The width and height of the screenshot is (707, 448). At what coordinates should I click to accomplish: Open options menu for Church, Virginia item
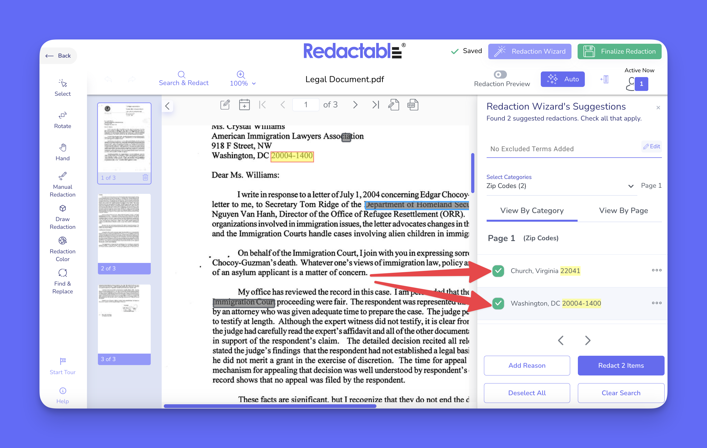tap(657, 270)
